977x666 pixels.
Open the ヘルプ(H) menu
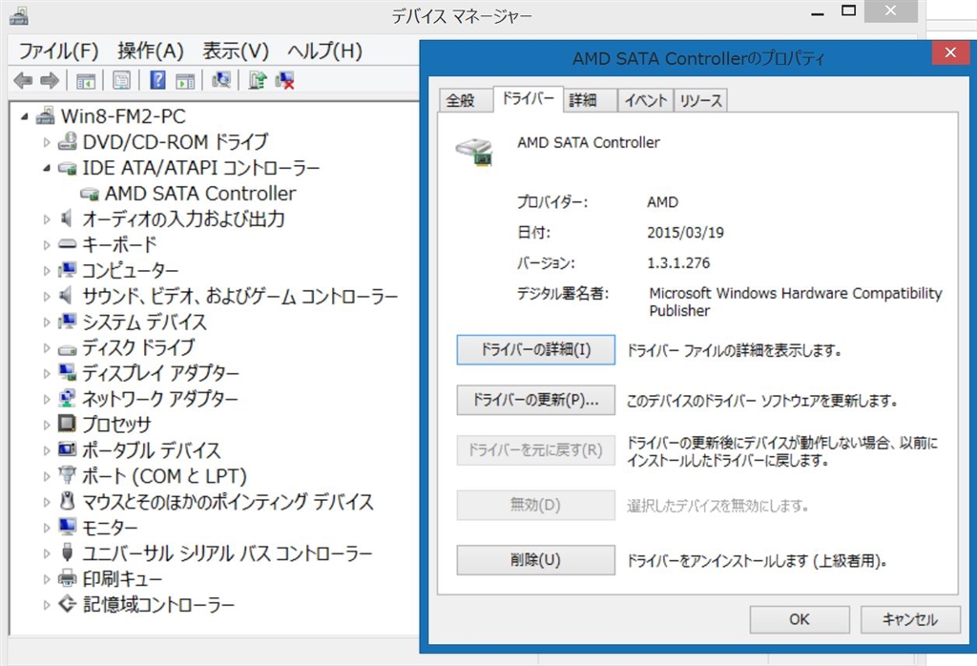click(324, 51)
